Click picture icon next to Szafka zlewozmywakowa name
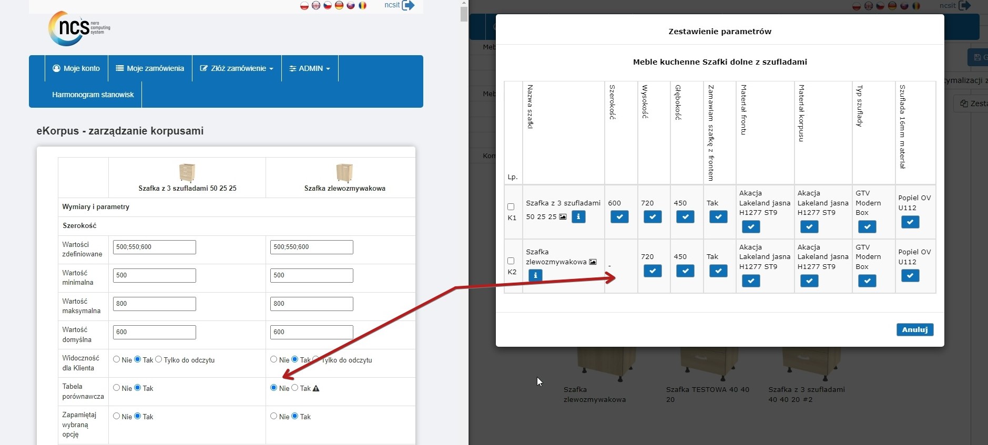The image size is (988, 445). (x=593, y=262)
